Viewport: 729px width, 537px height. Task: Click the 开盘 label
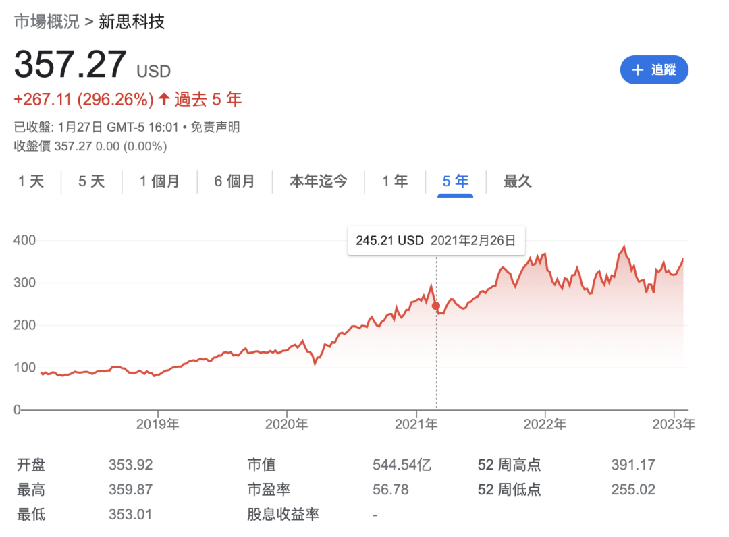point(31,465)
